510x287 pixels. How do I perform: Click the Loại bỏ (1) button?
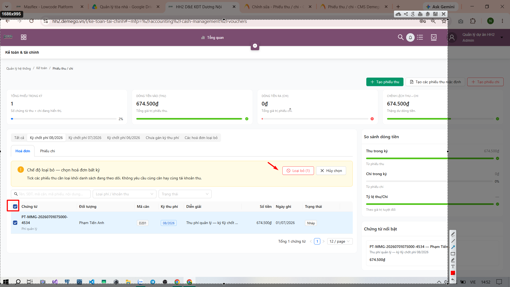tap(298, 171)
